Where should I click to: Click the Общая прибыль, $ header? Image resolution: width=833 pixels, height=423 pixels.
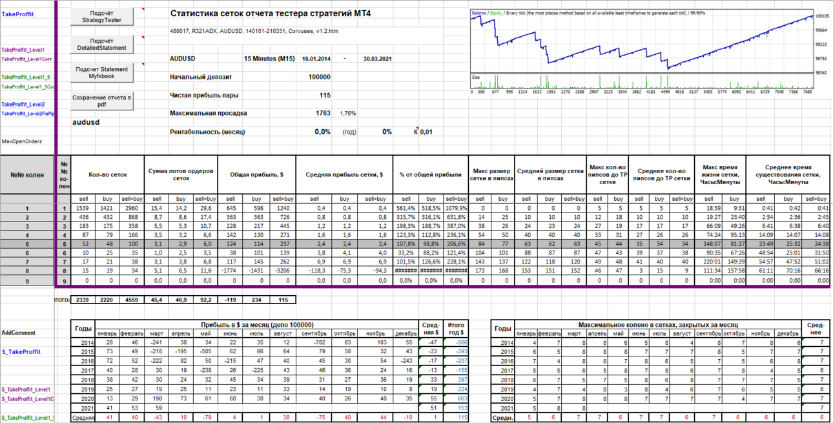(256, 174)
